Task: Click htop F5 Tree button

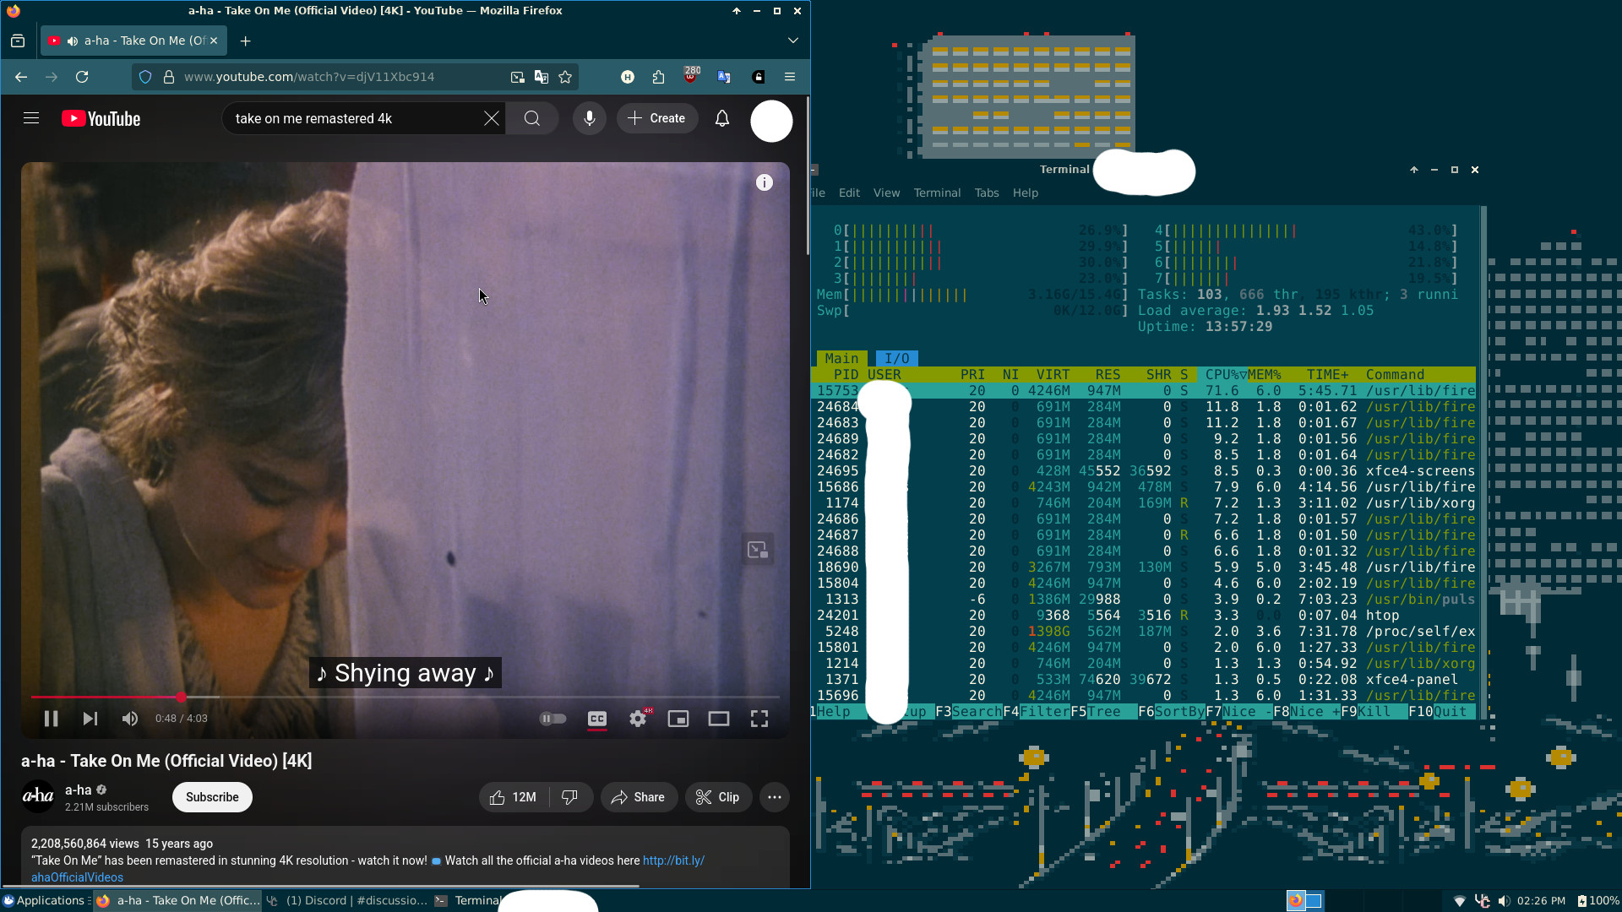Action: point(1104,712)
